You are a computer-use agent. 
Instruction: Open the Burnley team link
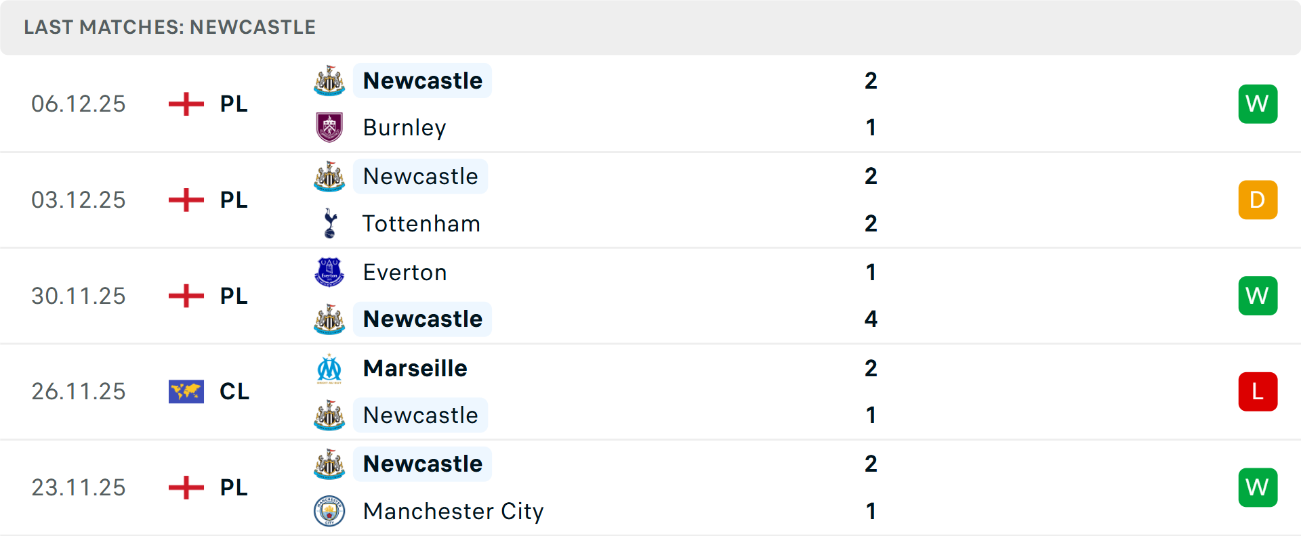coord(405,127)
